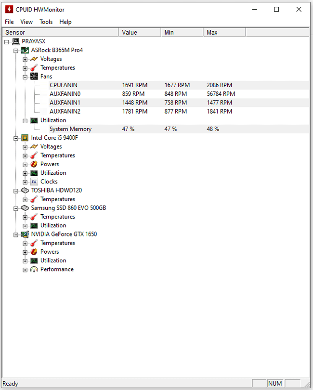Viewport: 313px width, 390px height.
Task: Click the Samsung SSD 860 EVO drive icon
Action: tap(25, 208)
